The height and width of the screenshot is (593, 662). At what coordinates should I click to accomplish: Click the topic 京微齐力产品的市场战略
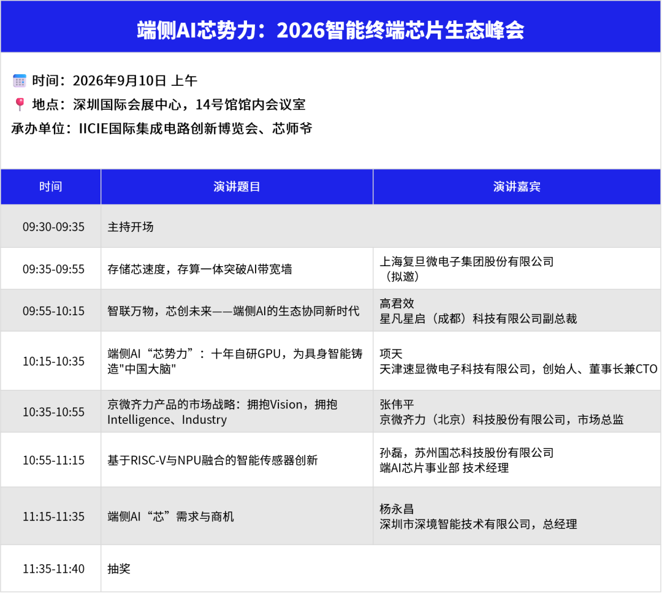223,412
